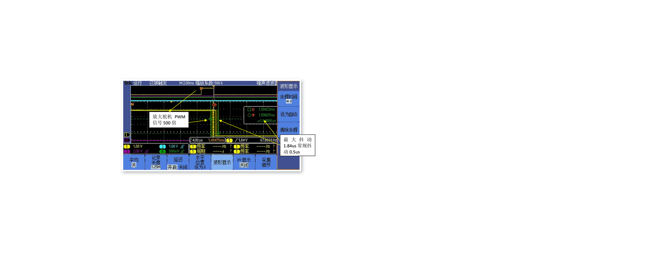Click the green channel 4 badge

click(x=162, y=151)
